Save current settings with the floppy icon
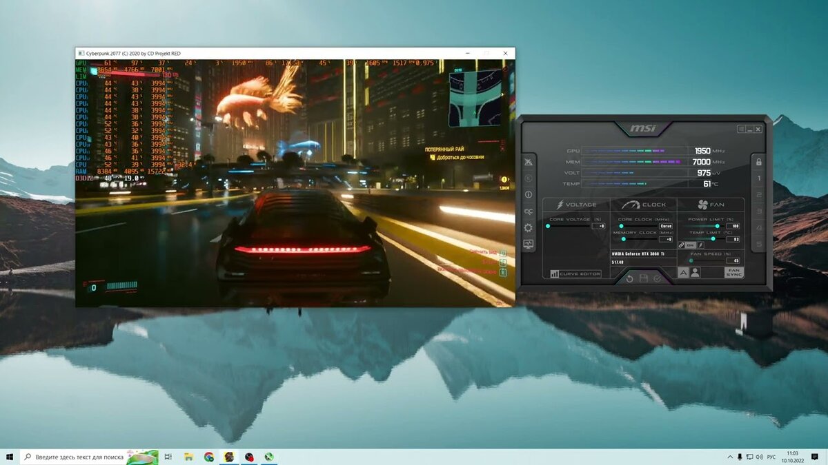This screenshot has width=828, height=465. coord(643,278)
